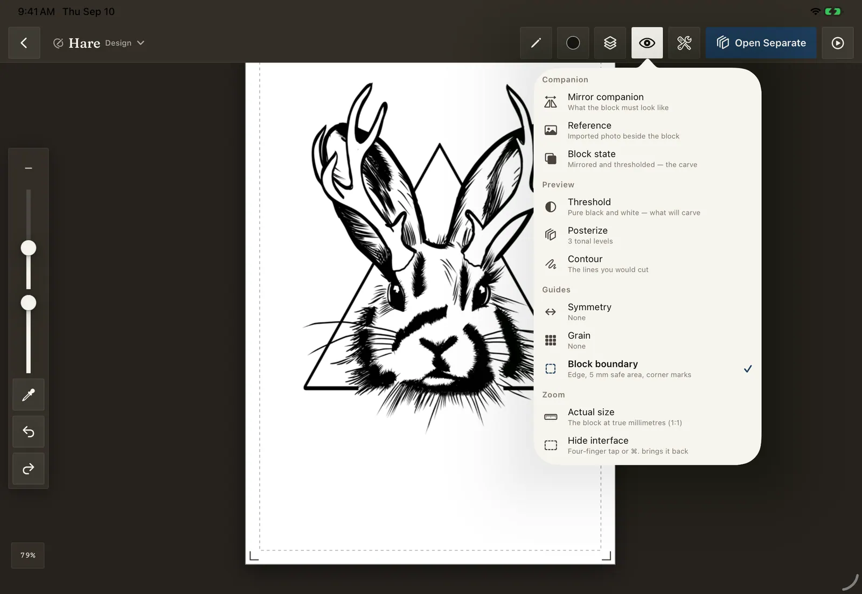
Task: Click the Block boundary dashed square icon
Action: (x=551, y=369)
